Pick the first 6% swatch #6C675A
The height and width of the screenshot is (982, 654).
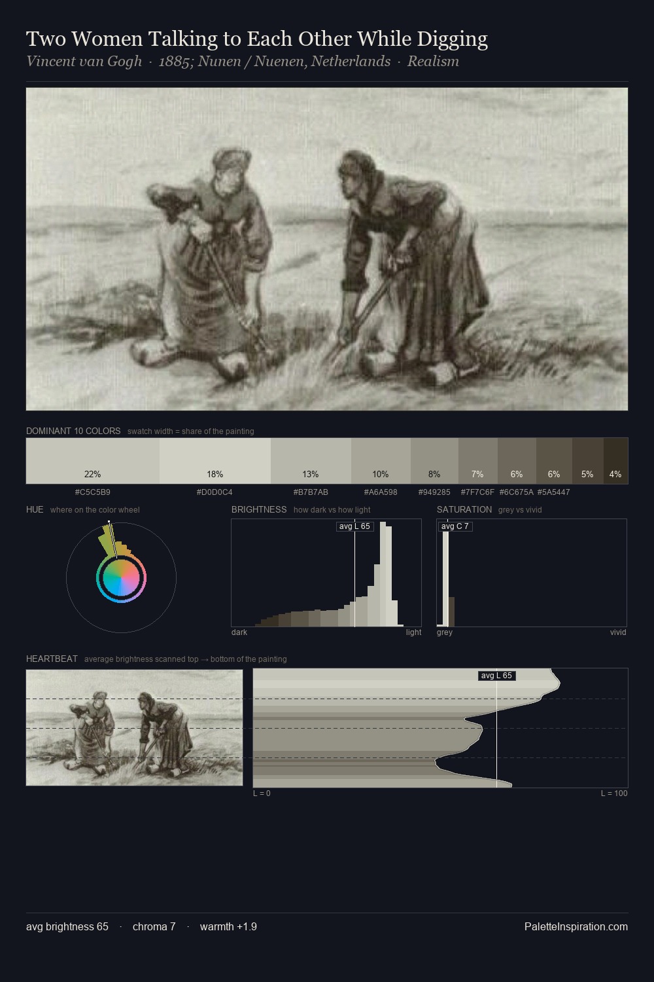517,461
